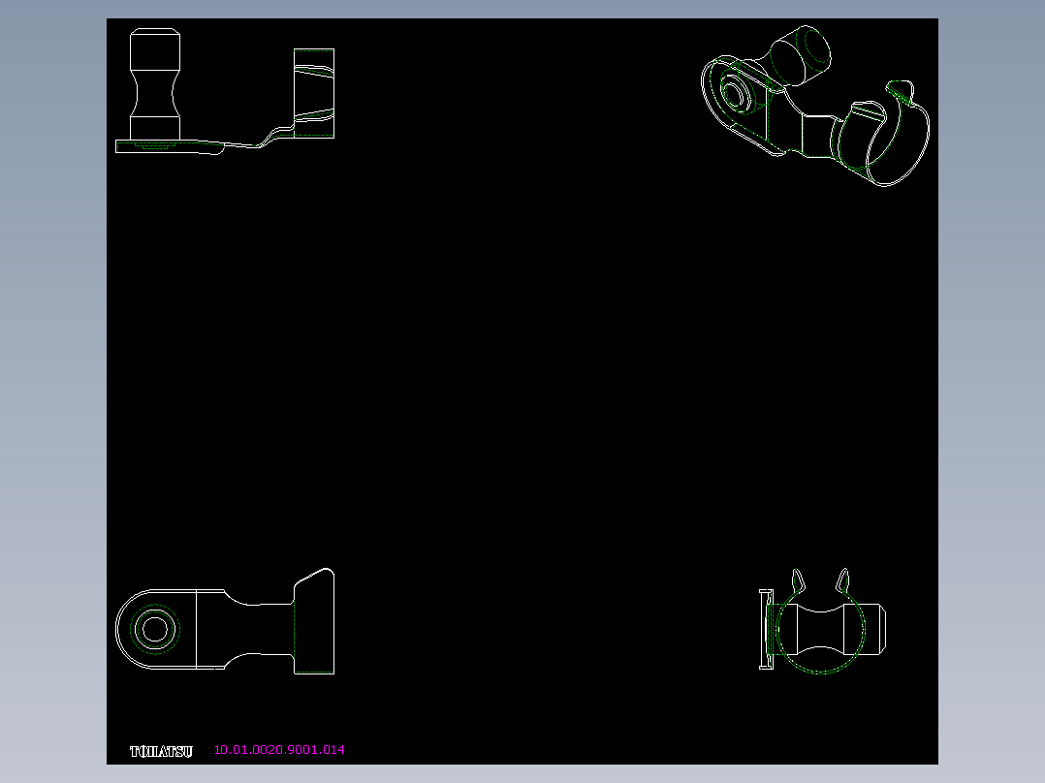This screenshot has width=1045, height=783.
Task: Click the TOHATSU logo text
Action: [161, 751]
